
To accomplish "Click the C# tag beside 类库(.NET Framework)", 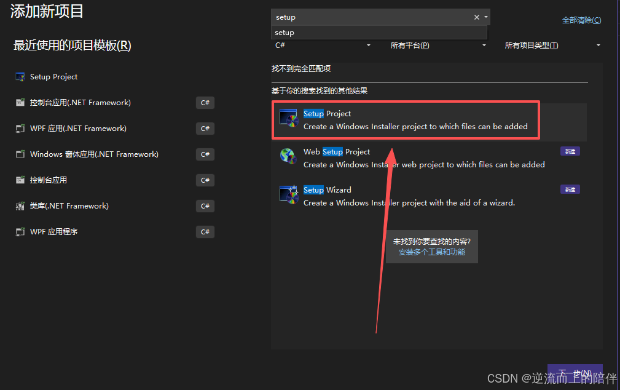I will tap(205, 206).
